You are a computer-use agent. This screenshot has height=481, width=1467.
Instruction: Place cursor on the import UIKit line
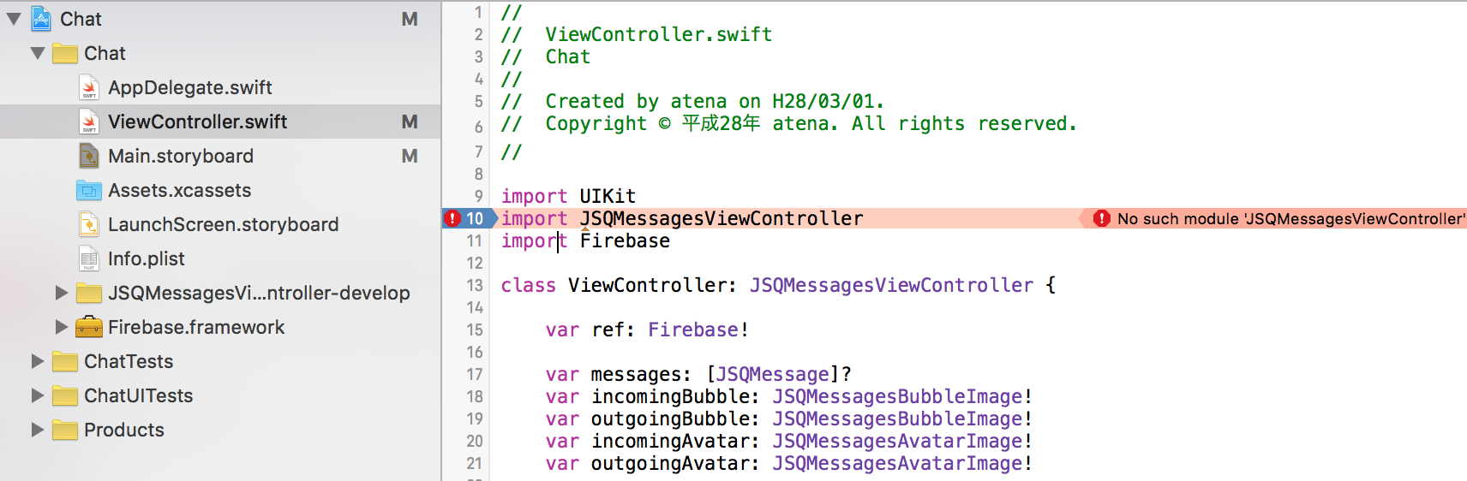coord(568,196)
